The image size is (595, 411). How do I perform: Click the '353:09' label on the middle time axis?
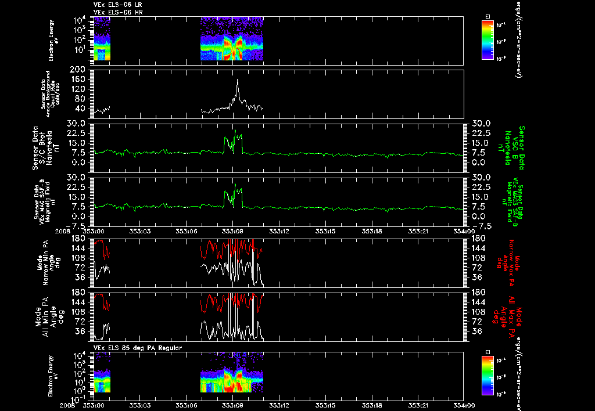[x=233, y=231]
